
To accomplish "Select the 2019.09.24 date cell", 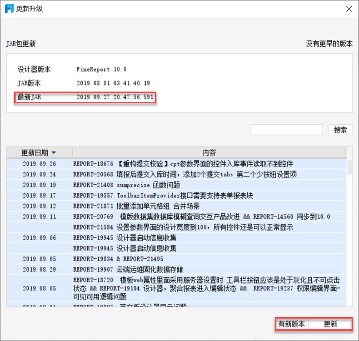I will pyautogui.click(x=39, y=174).
